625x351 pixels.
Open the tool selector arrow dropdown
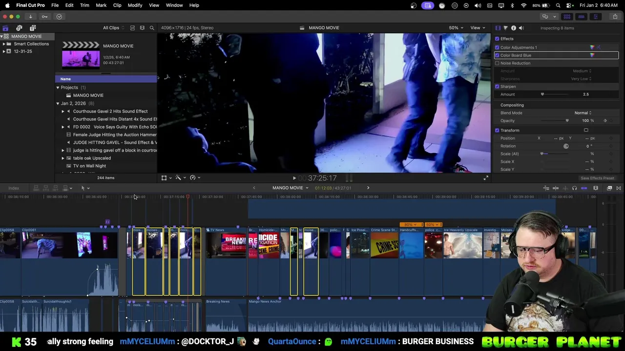pyautogui.click(x=85, y=188)
